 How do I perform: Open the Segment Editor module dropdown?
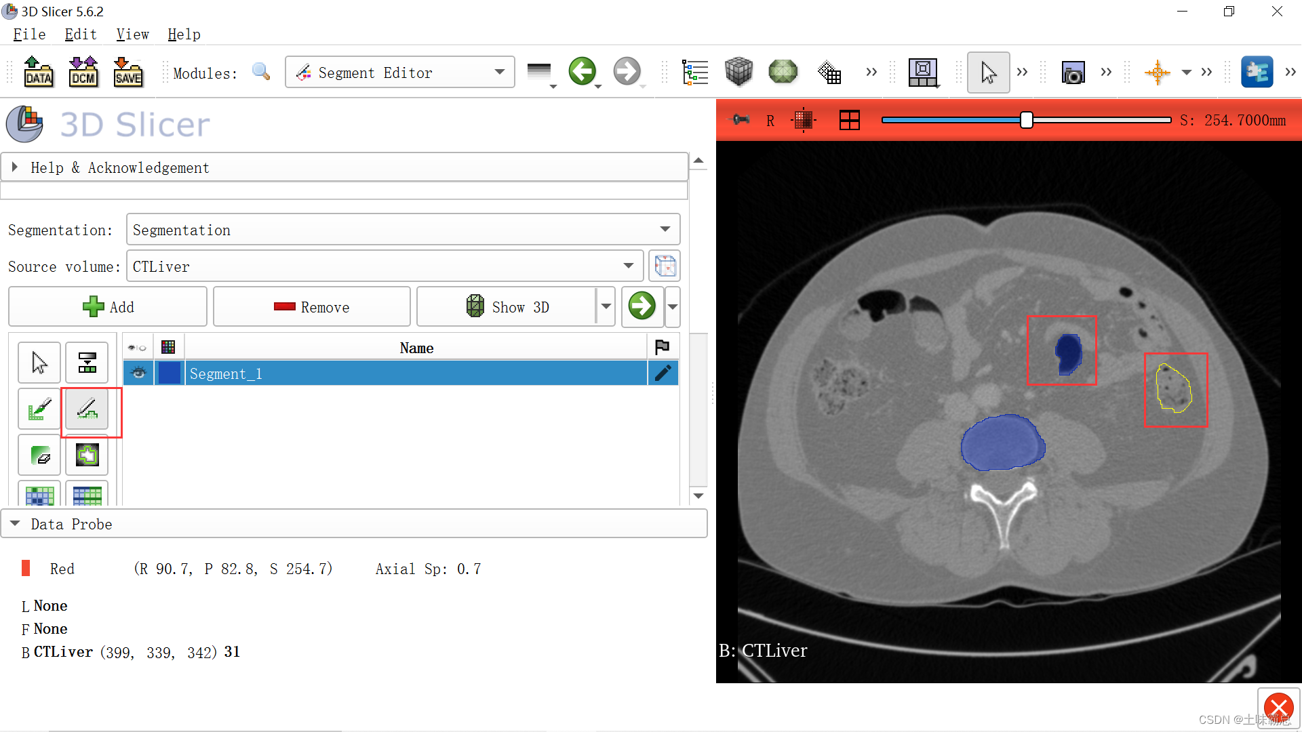click(x=400, y=73)
